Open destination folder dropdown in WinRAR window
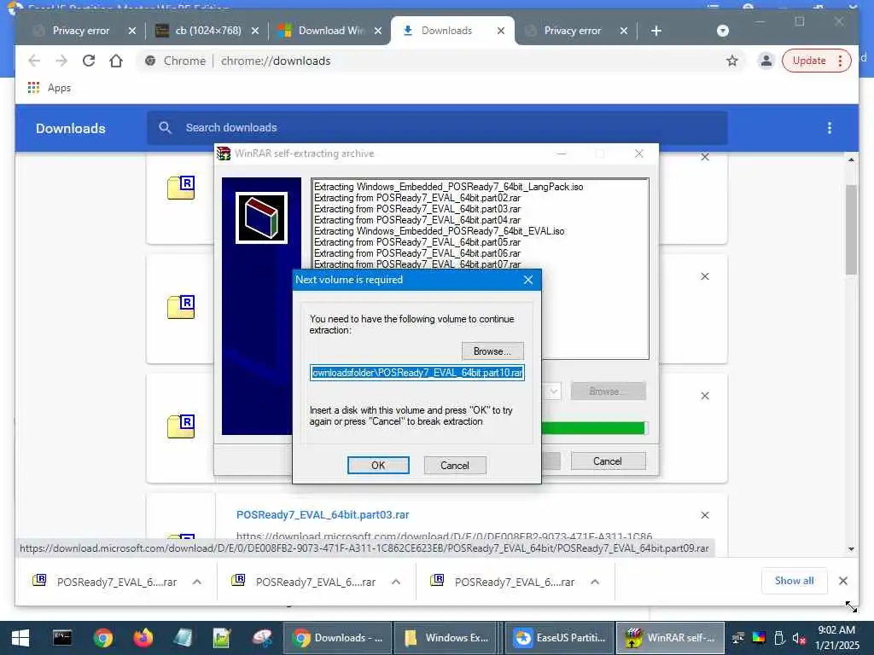Viewport: 874px width, 655px height. tap(553, 391)
